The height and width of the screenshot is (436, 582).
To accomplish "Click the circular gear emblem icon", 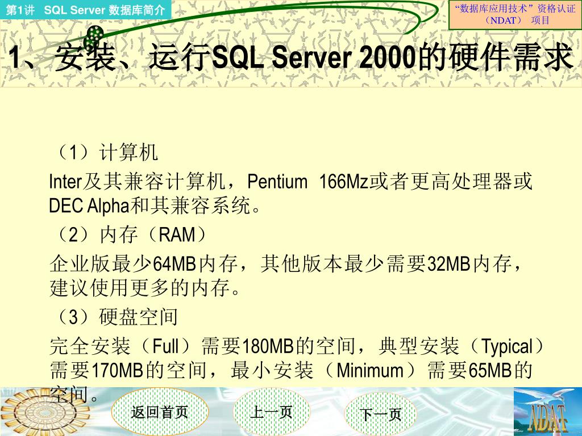I will coord(44,413).
